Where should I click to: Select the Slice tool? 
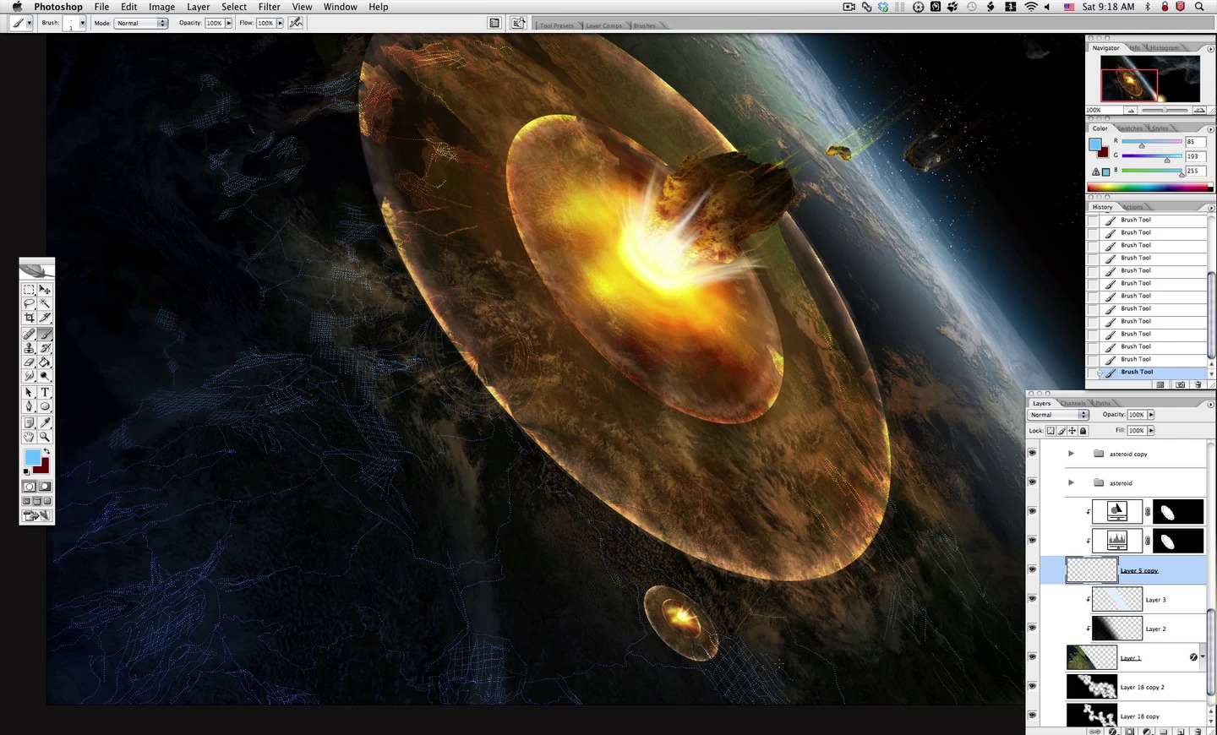click(45, 318)
